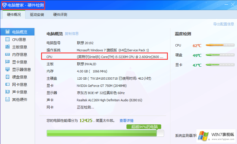Switch to the 硬件概况 tab
The width and height of the screenshot is (237, 144).
coord(14,15)
